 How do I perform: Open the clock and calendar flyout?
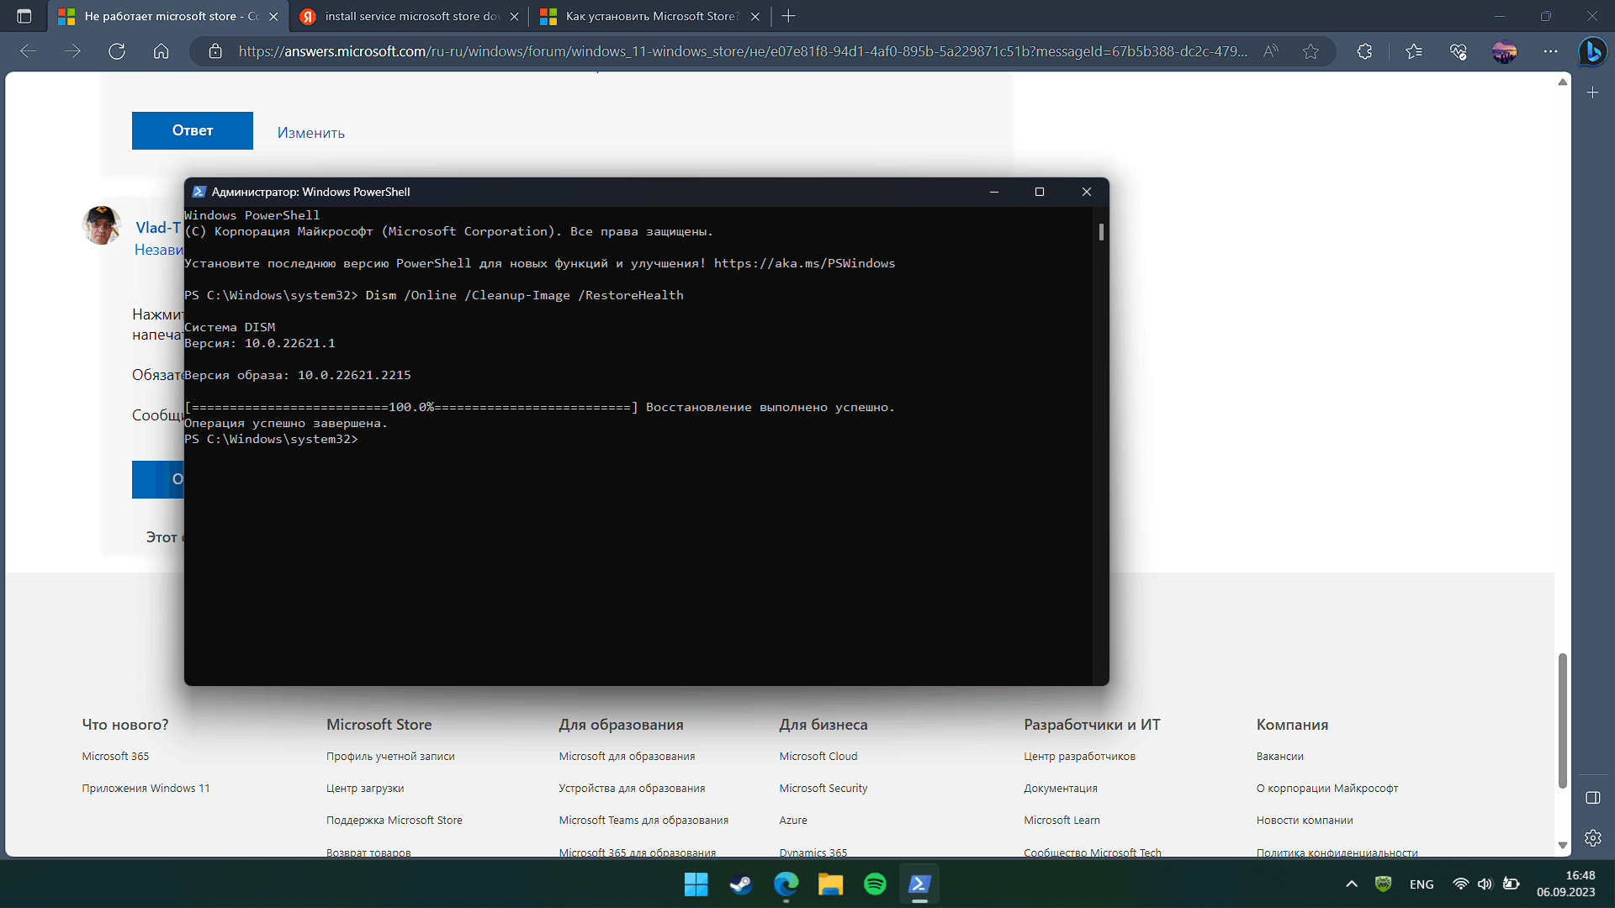1565,884
